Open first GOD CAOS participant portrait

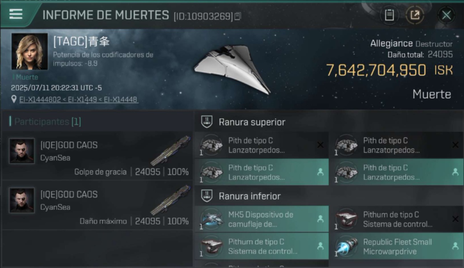(x=22, y=151)
